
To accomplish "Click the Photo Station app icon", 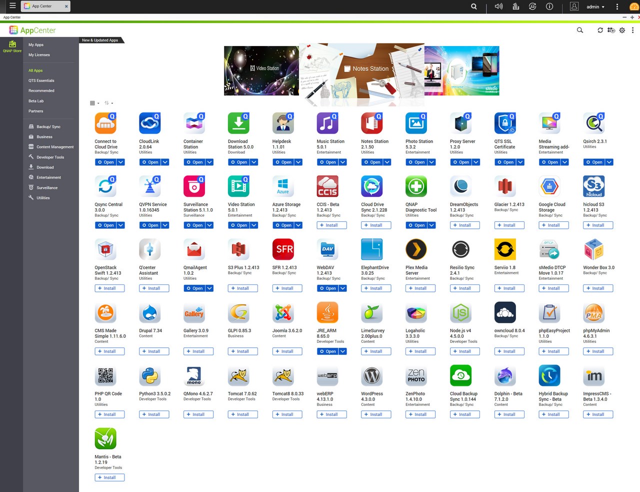I will pos(416,123).
